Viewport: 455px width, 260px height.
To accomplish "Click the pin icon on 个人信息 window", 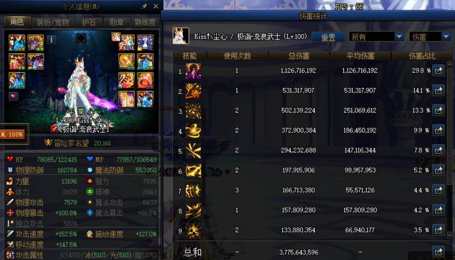I will (x=144, y=6).
